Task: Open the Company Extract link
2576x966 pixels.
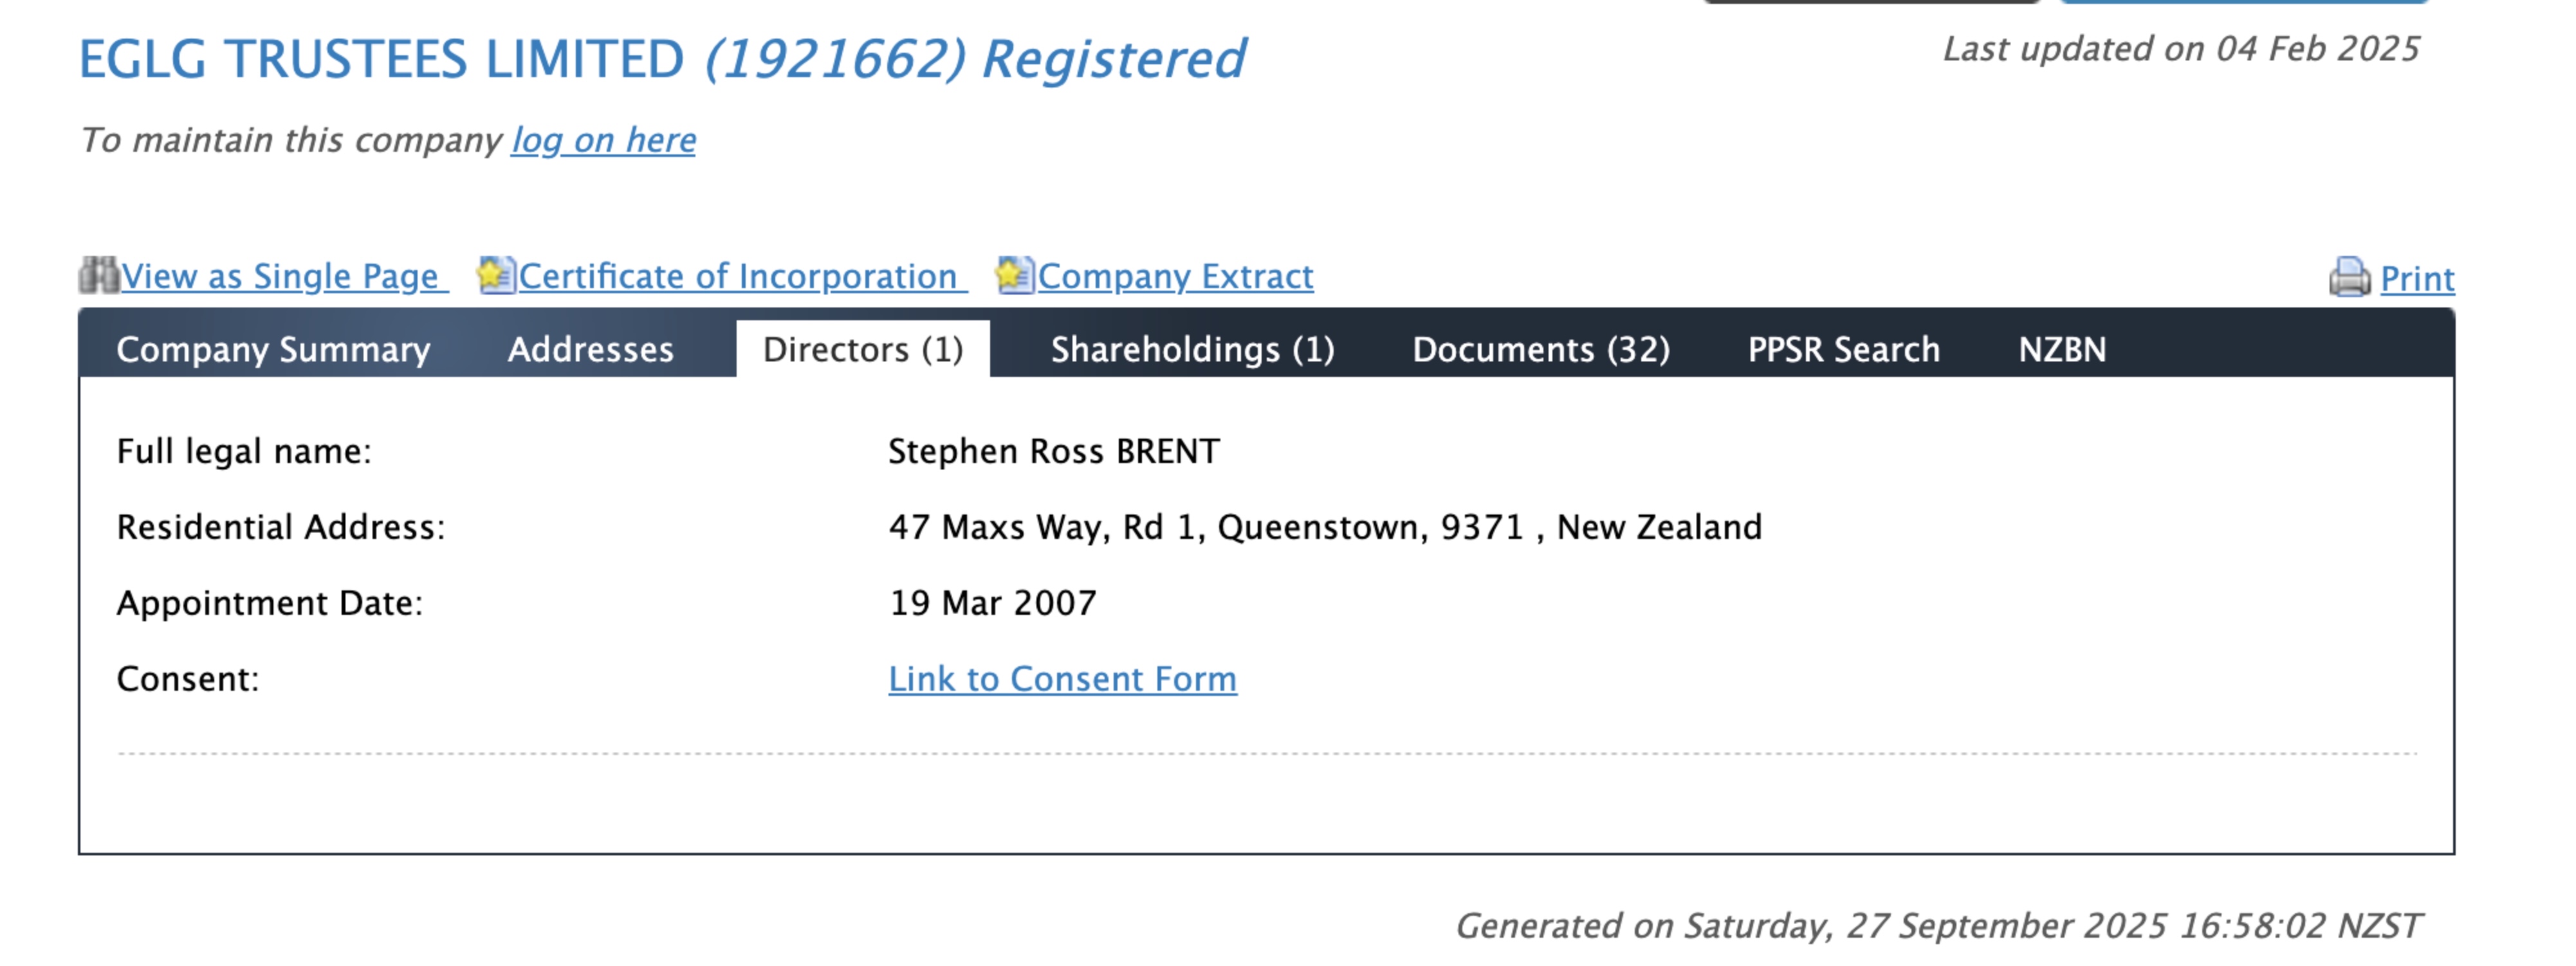Action: click(x=1175, y=277)
